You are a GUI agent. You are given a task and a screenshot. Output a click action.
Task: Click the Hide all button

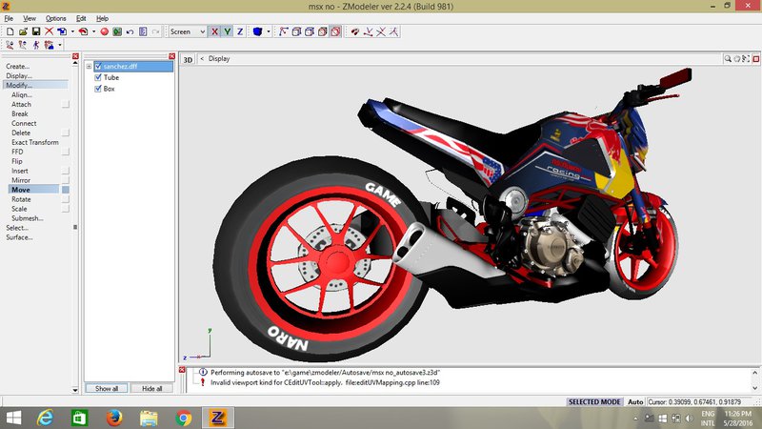[151, 389]
